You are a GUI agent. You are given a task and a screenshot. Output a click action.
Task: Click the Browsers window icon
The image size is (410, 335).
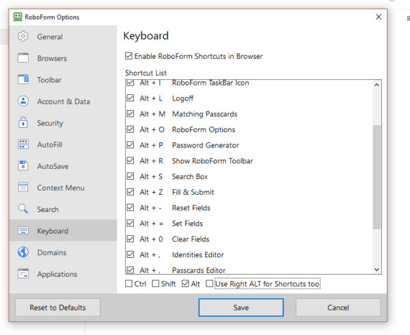click(x=23, y=58)
